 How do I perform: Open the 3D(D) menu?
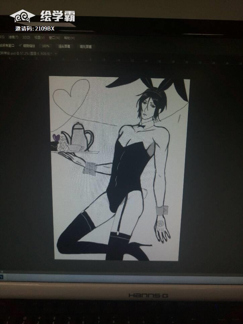26,38
